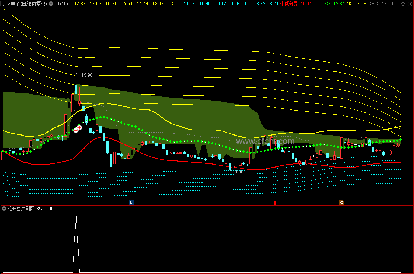Viewport: 414px width, 274px height.
Task: Click the diamond icon in the header
Action: click(403, 4)
